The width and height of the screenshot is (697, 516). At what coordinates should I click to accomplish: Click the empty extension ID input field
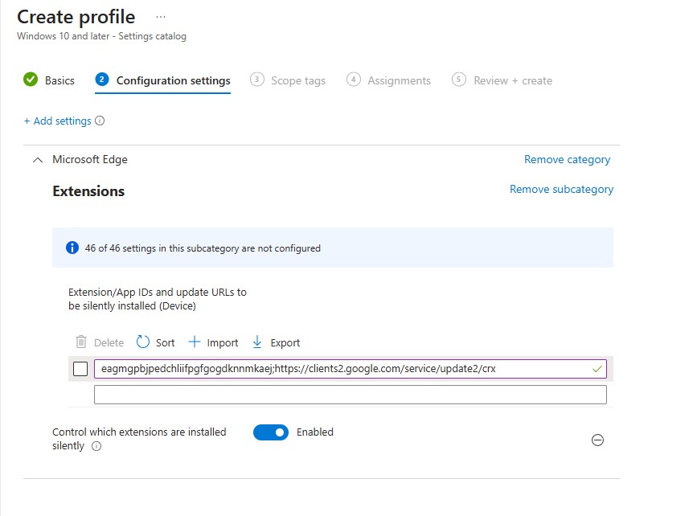click(x=350, y=395)
